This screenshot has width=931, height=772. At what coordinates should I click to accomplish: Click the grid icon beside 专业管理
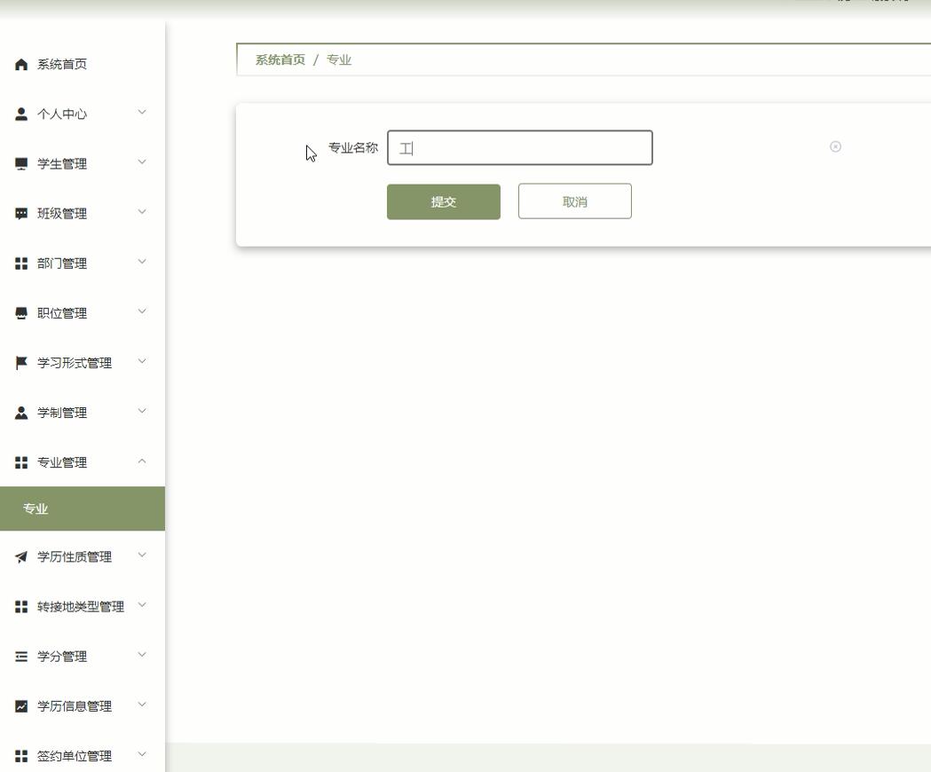pos(21,462)
